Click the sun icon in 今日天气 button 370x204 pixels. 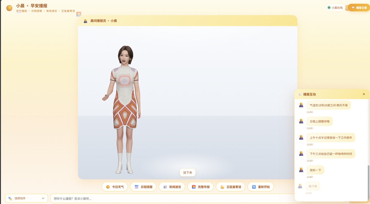click(x=108, y=187)
